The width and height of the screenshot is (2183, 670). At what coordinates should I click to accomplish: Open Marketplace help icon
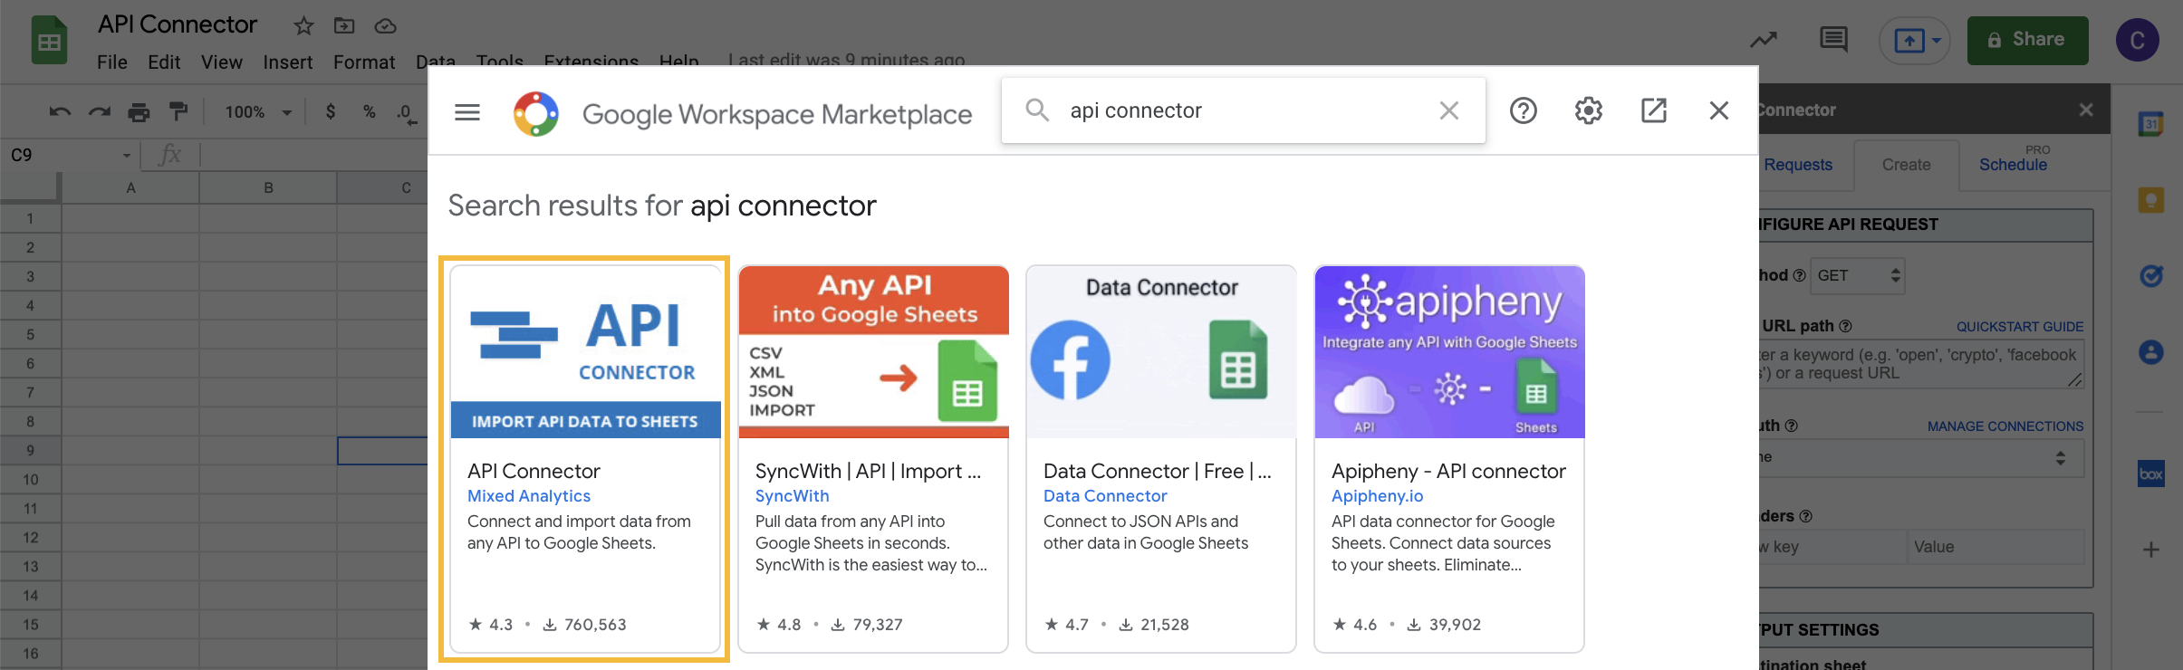(1524, 110)
